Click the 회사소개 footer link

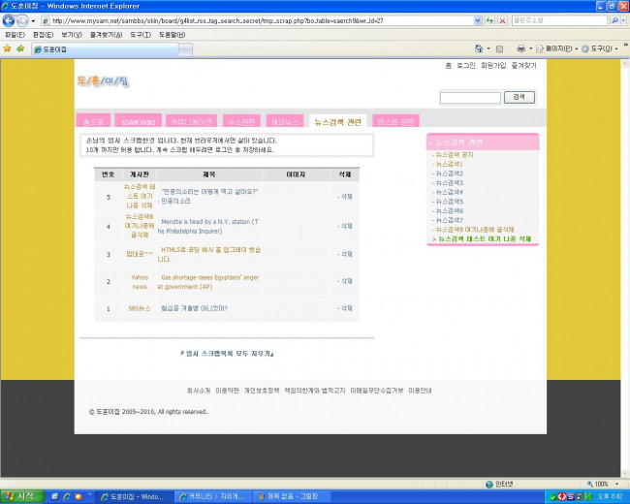199,391
